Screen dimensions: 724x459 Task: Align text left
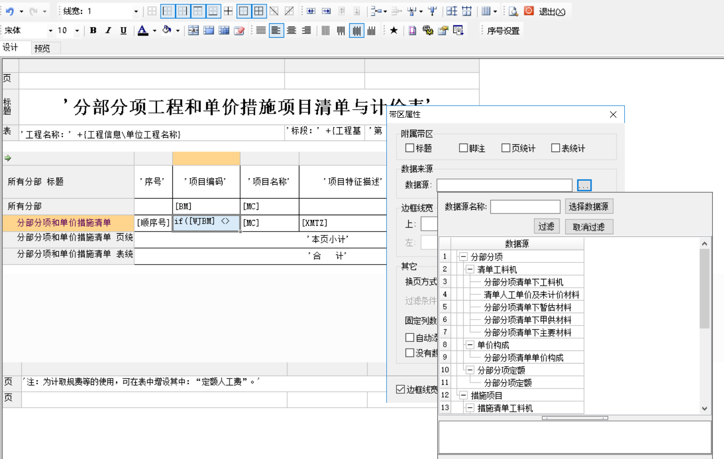tap(276, 31)
